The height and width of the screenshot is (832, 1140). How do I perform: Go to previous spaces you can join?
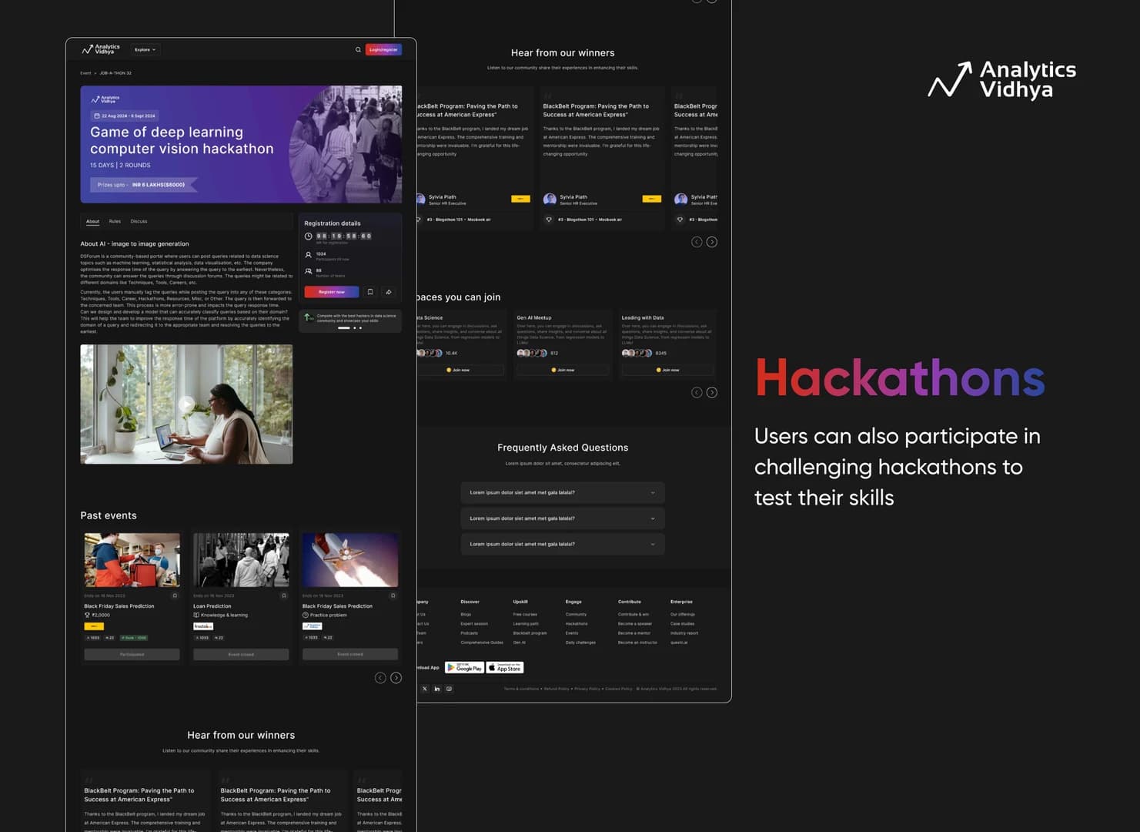697,392
